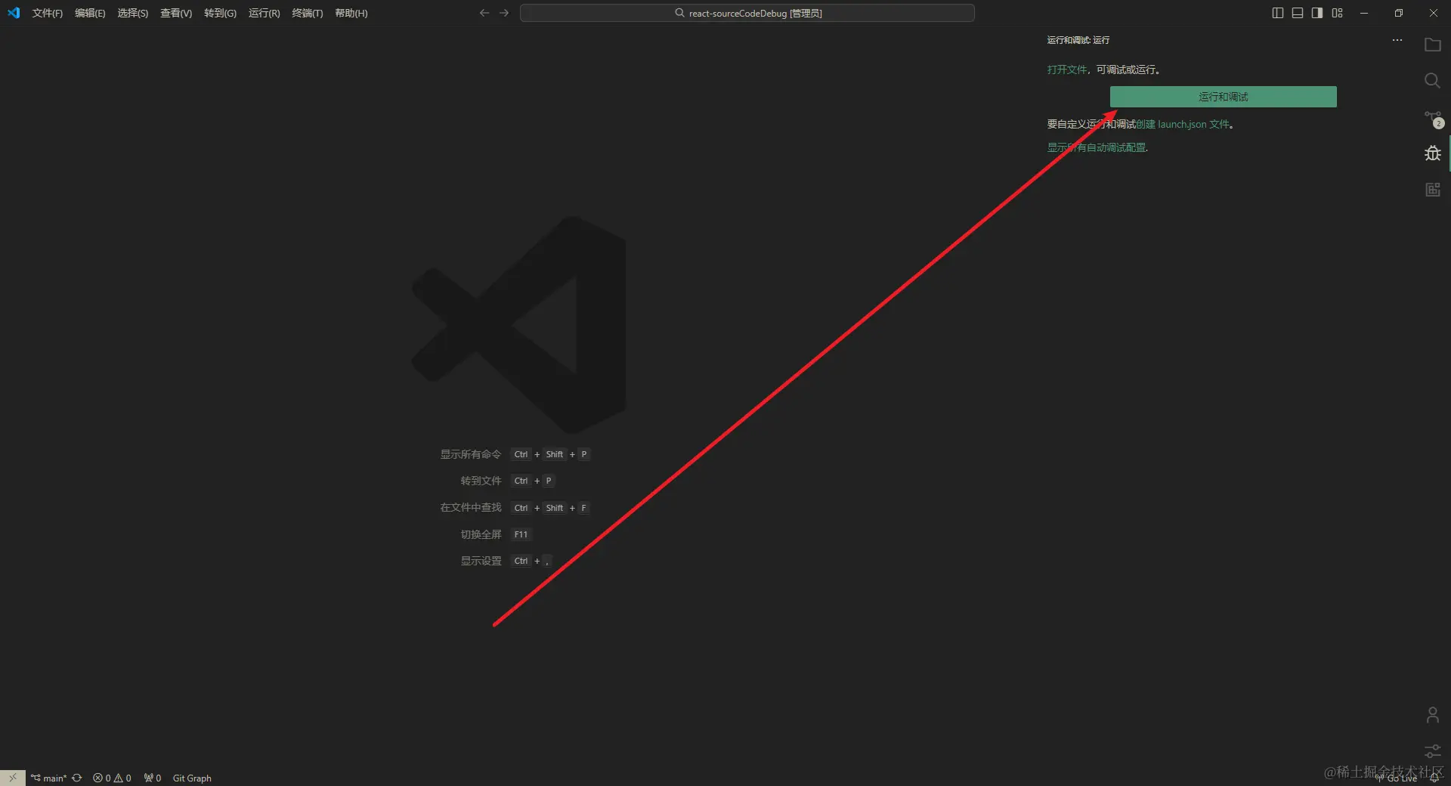Click the VS Code logo in the title bar
Viewport: 1451px width, 786px height.
coord(14,13)
